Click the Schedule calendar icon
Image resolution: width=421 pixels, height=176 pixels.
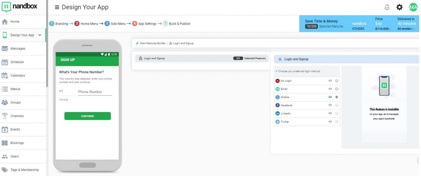pyautogui.click(x=5, y=62)
